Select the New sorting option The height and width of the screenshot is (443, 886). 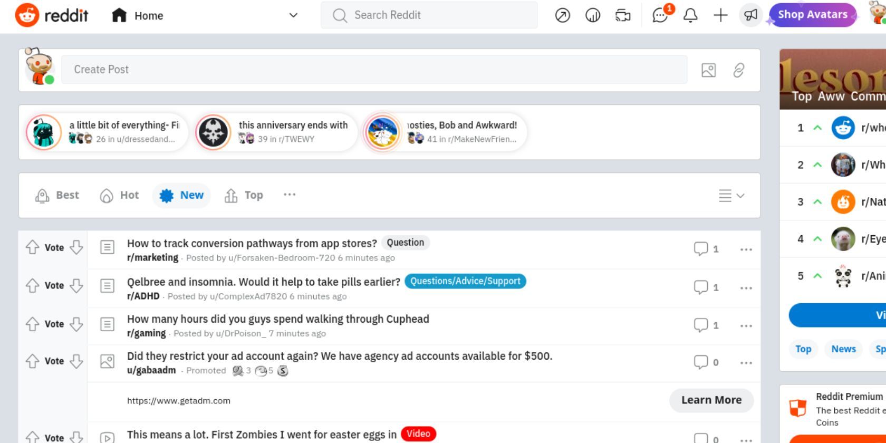click(181, 195)
